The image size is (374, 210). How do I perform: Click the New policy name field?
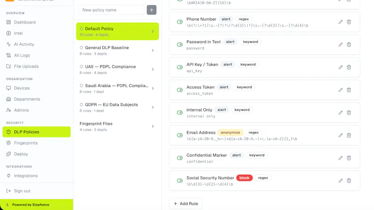point(111,10)
